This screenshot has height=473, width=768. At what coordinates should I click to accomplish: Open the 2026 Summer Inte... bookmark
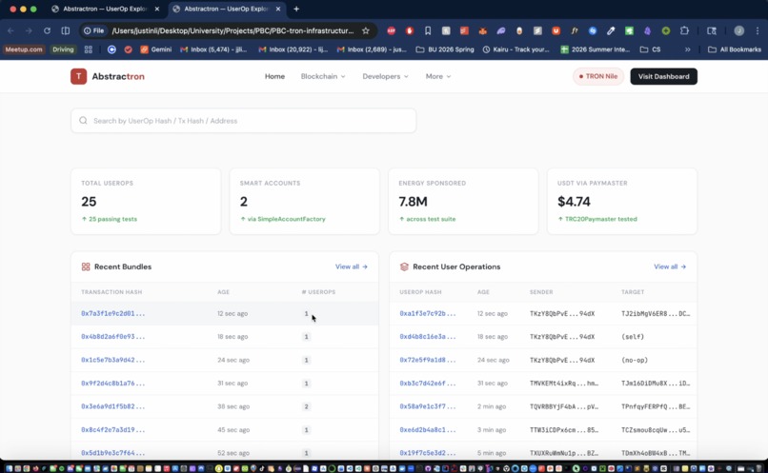pos(596,49)
